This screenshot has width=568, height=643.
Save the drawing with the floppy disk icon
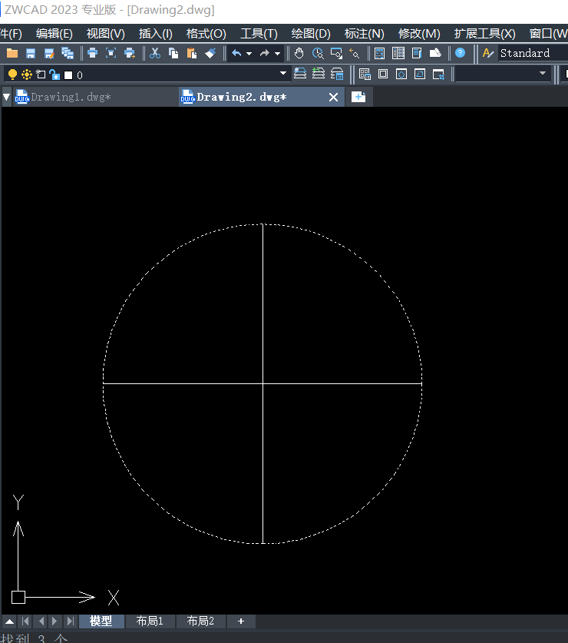[x=31, y=53]
